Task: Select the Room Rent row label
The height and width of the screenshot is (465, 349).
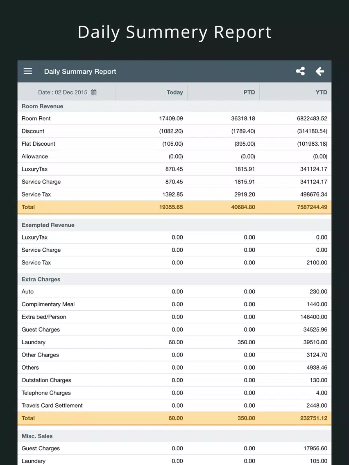Action: pyautogui.click(x=36, y=118)
